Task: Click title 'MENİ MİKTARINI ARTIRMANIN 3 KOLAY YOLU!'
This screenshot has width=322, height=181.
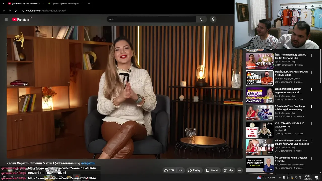Action: tap(291, 73)
